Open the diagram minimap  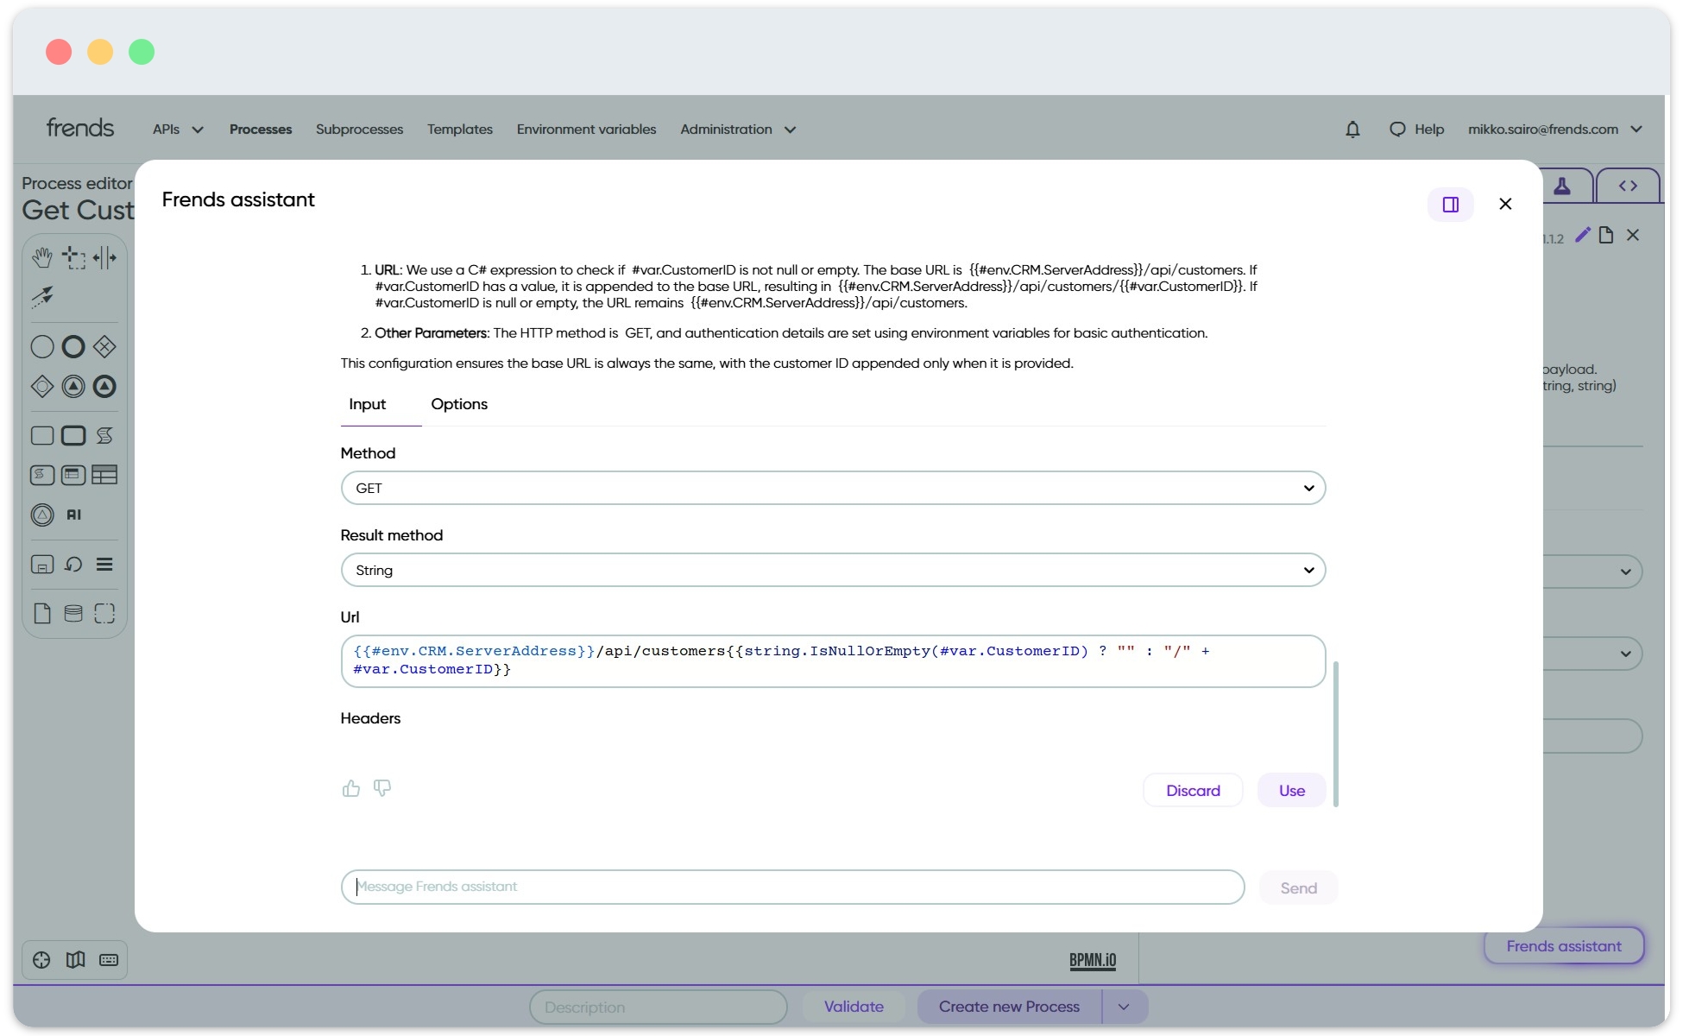click(75, 960)
